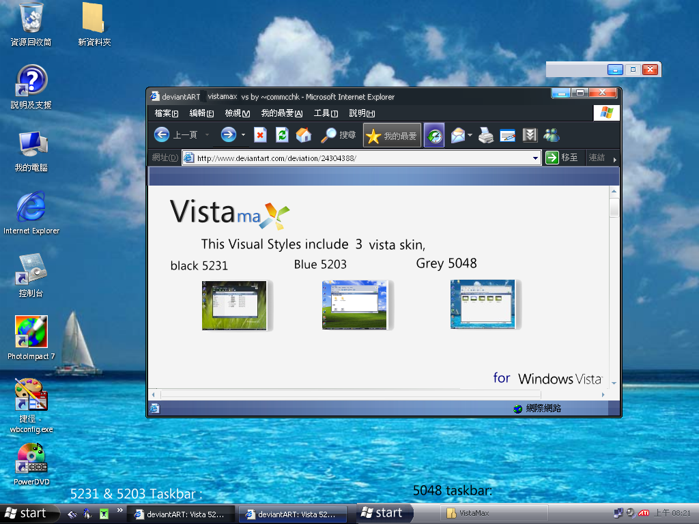Expand the mail button dropdown arrow
Image resolution: width=699 pixels, height=524 pixels.
pyautogui.click(x=470, y=134)
